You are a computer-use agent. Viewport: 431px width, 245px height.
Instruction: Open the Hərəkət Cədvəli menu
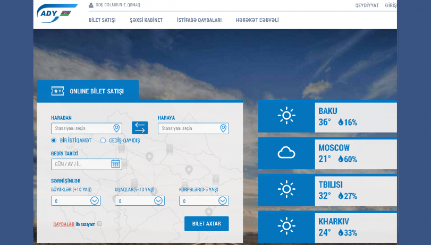pos(257,20)
